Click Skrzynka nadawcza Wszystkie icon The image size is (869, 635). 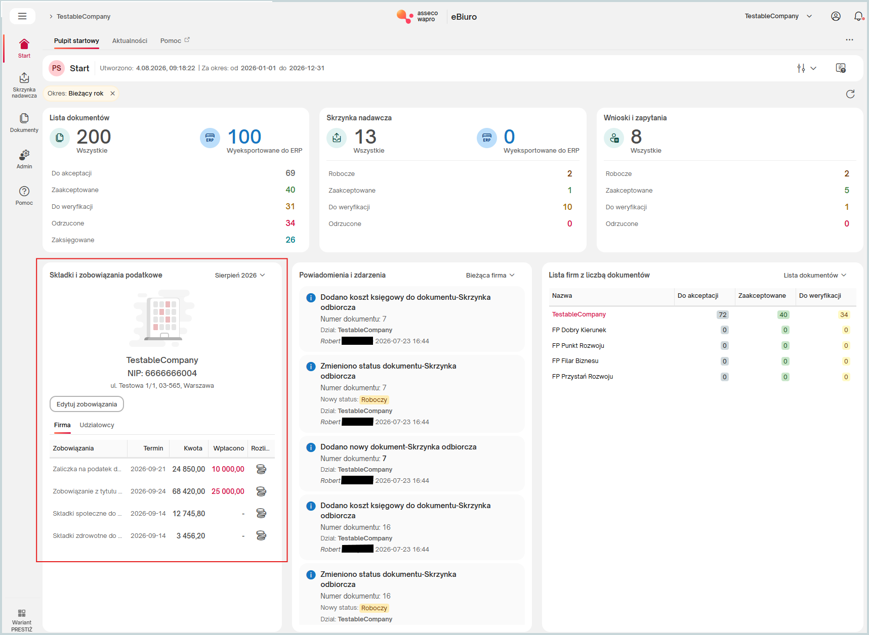point(337,138)
